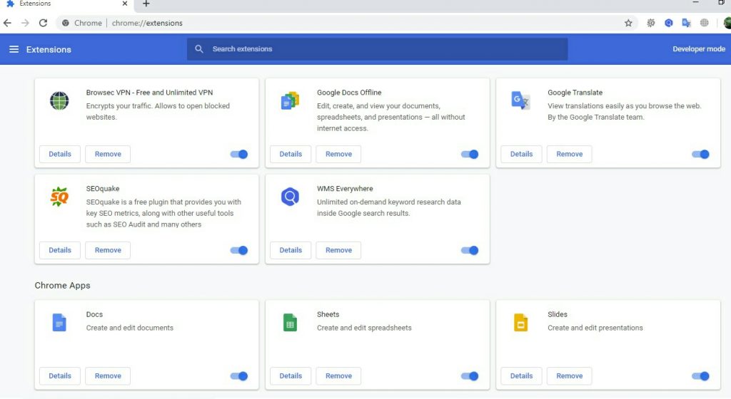The width and height of the screenshot is (731, 399).
Task: Remove the Sheets app
Action: tap(338, 375)
